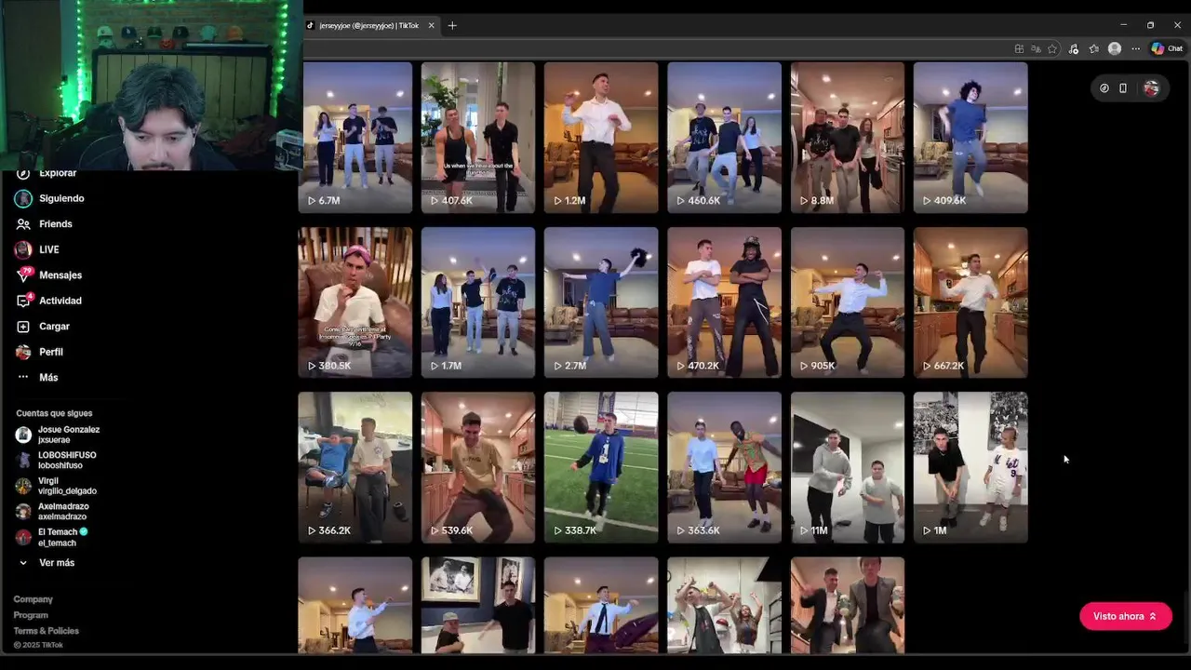This screenshot has height=670, width=1191.
Task: Click the Company footer link
Action: point(33,599)
